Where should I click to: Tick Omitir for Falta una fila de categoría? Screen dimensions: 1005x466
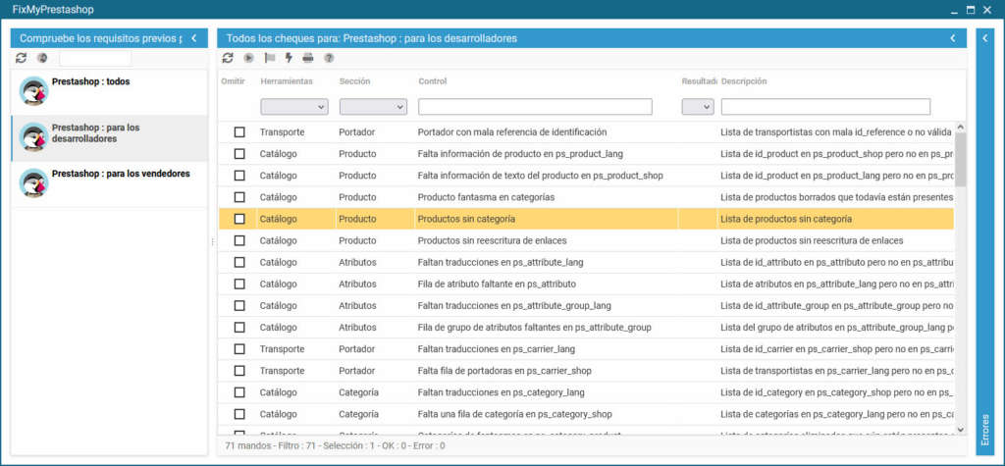239,414
